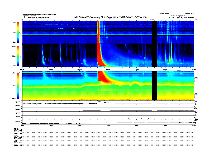Image resolution: width=209 pixels, height=161 pixels.
Task: Click the RAD1 intensity color bar
Action: (x=18, y=56)
